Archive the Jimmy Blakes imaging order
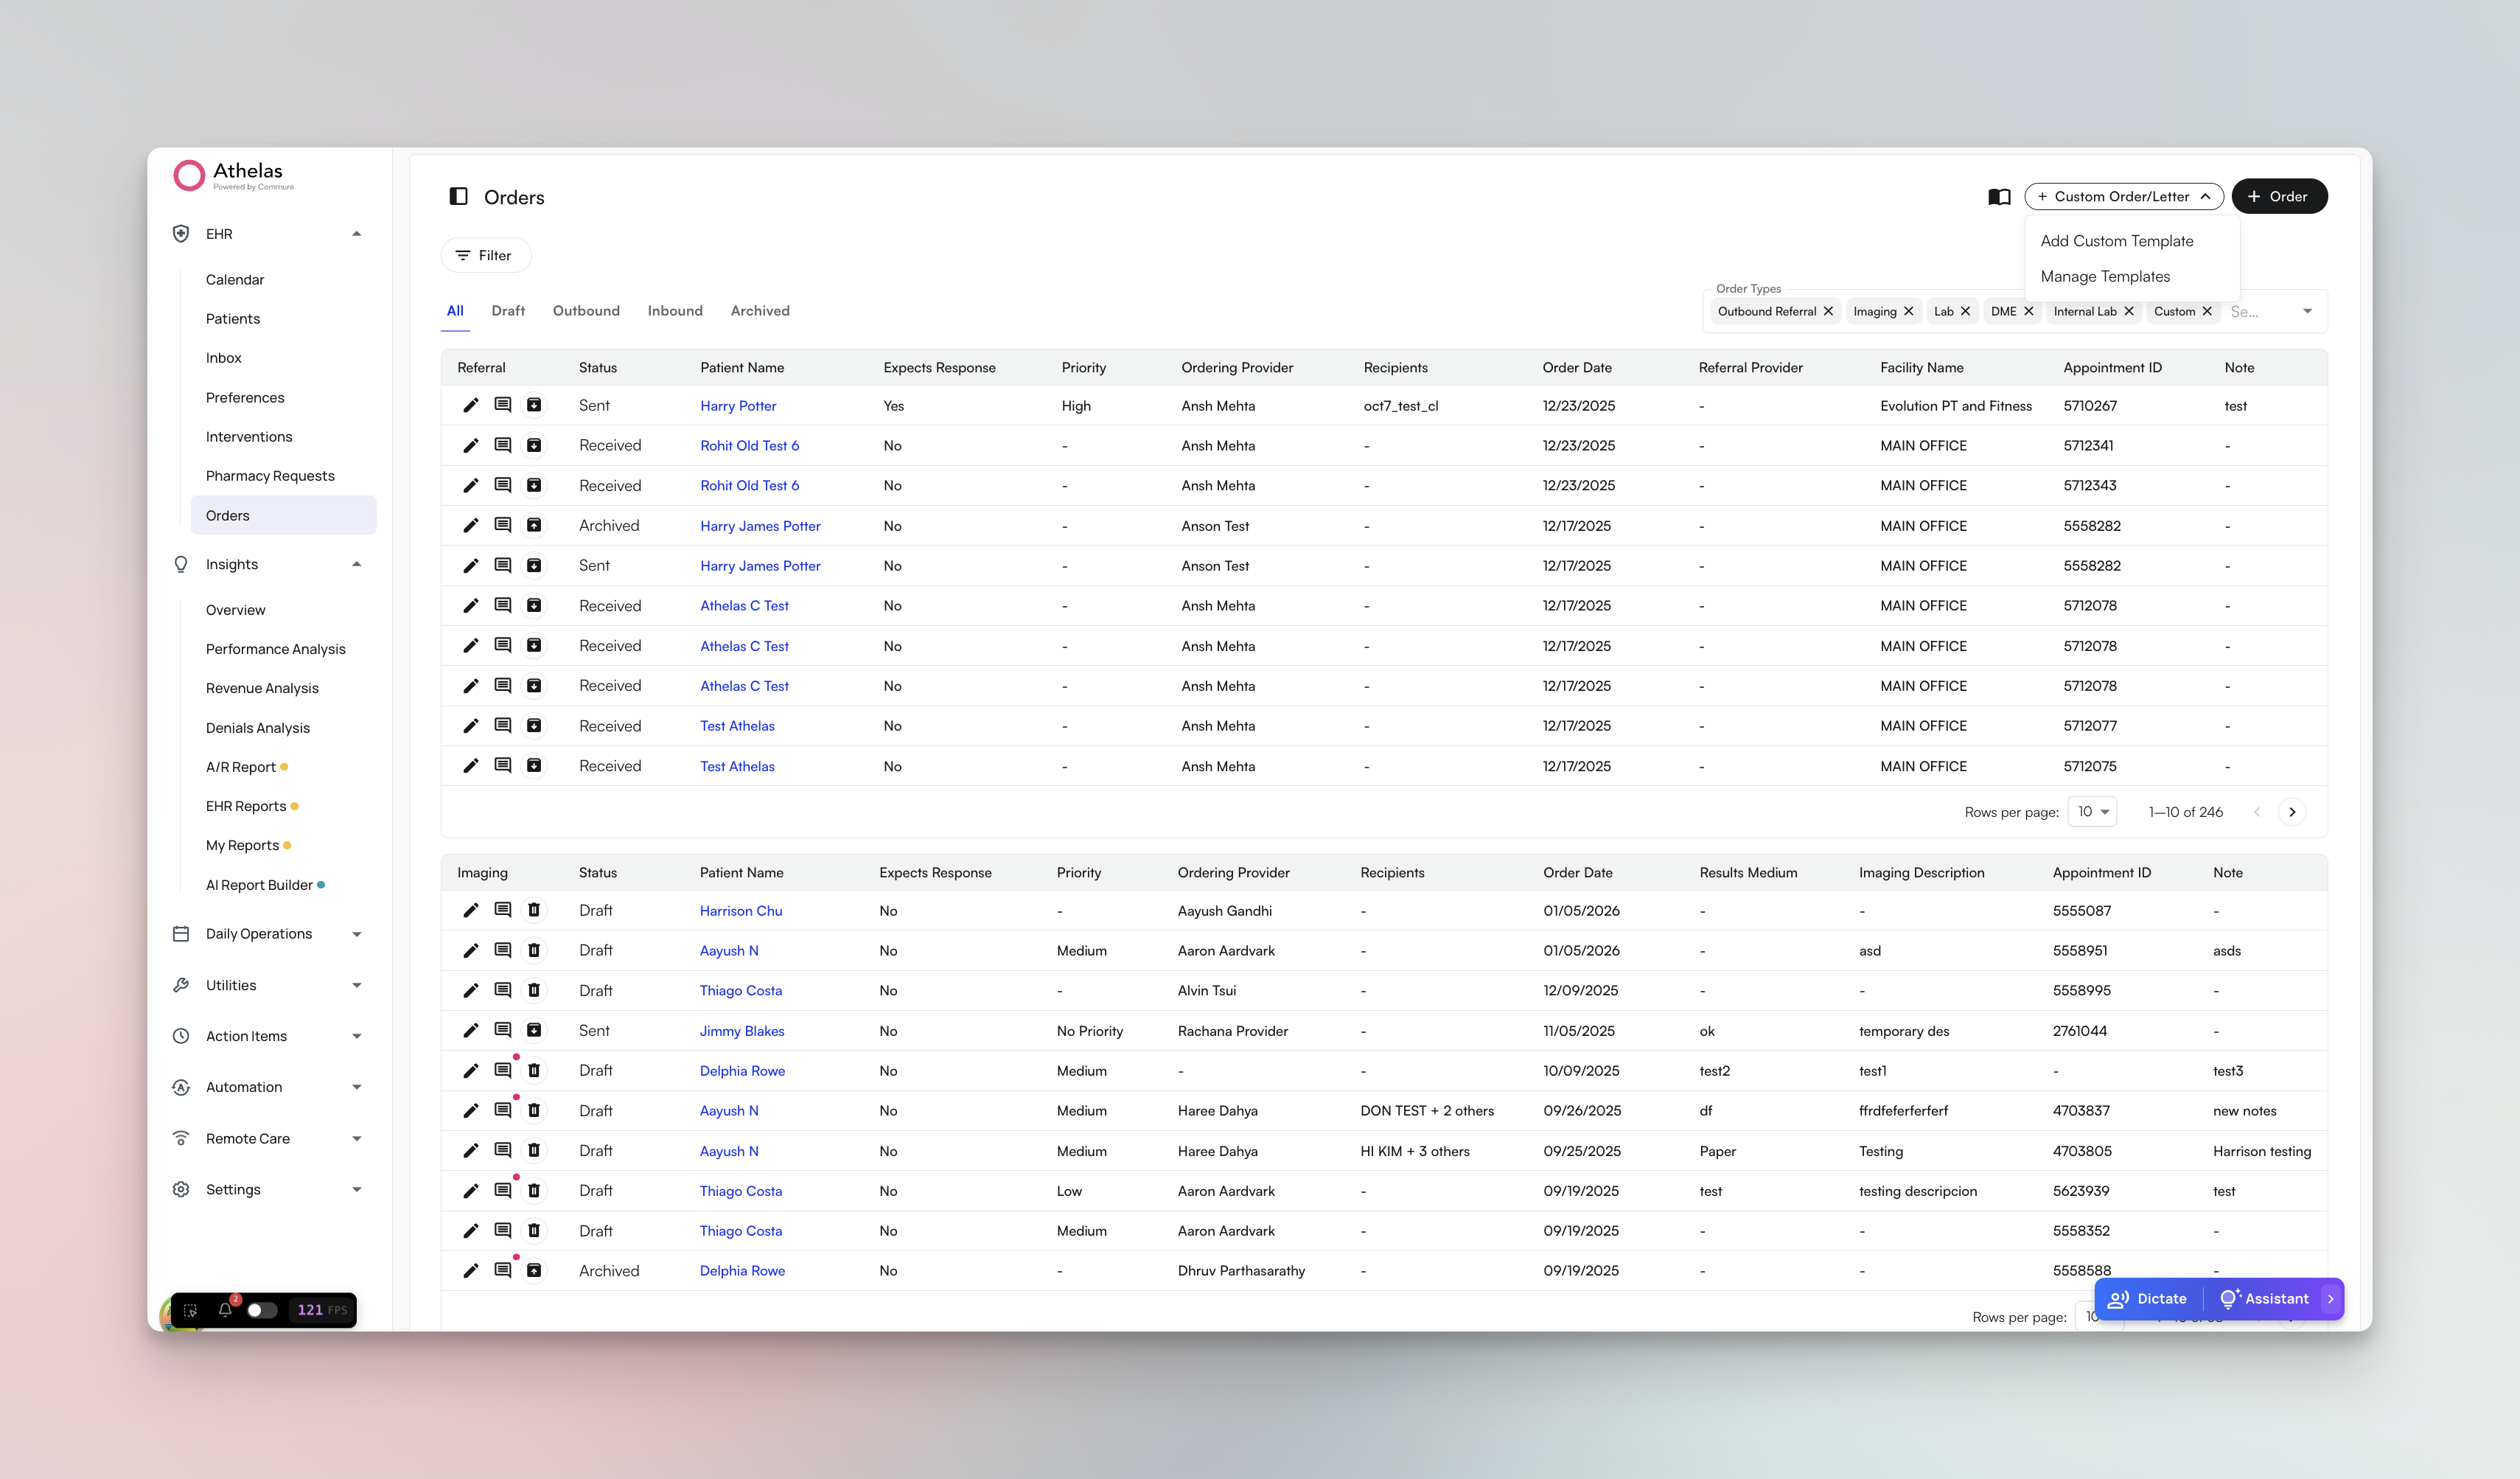Screen dimensions: 2520x1479 (x=535, y=1030)
